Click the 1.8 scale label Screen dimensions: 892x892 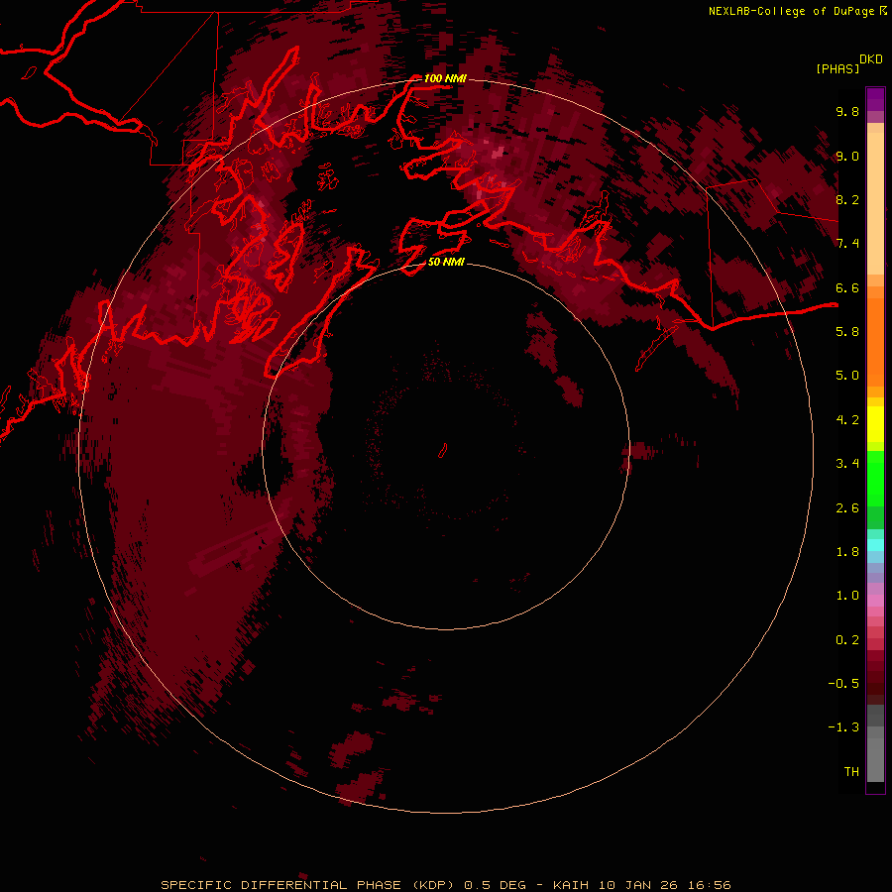(847, 552)
